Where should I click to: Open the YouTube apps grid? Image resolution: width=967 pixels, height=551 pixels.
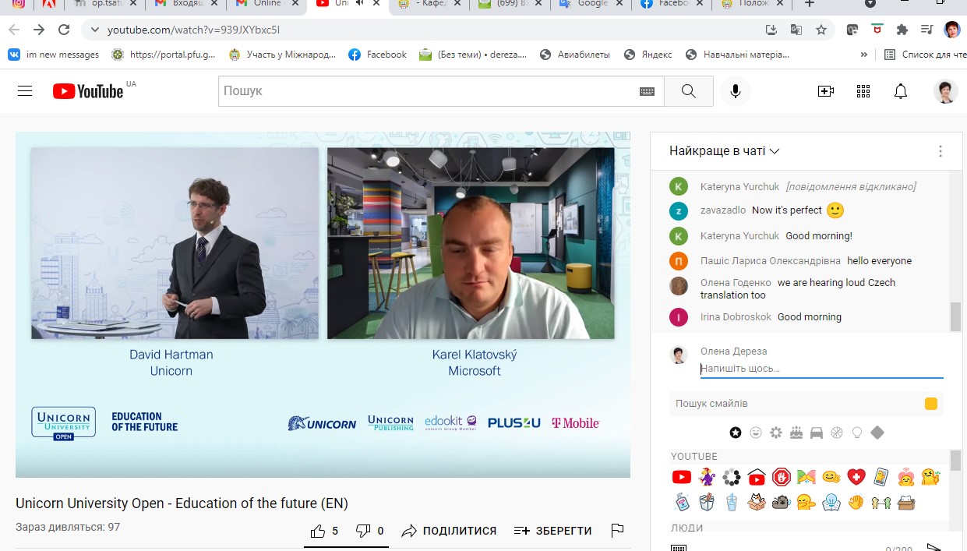click(863, 91)
